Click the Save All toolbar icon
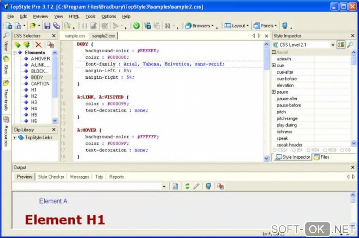Image resolution: width=359 pixels, height=238 pixels. [56, 26]
